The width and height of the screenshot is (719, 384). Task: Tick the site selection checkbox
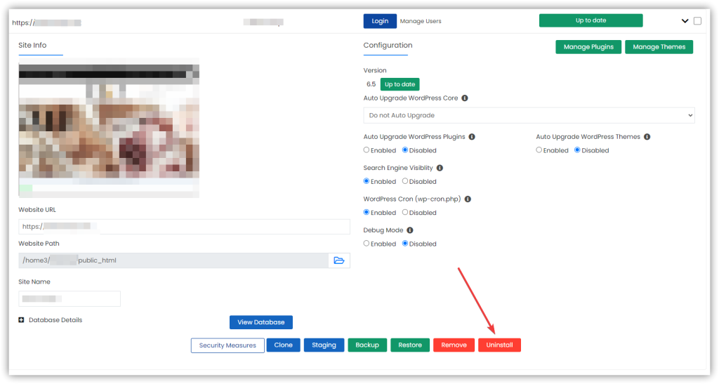coord(697,20)
